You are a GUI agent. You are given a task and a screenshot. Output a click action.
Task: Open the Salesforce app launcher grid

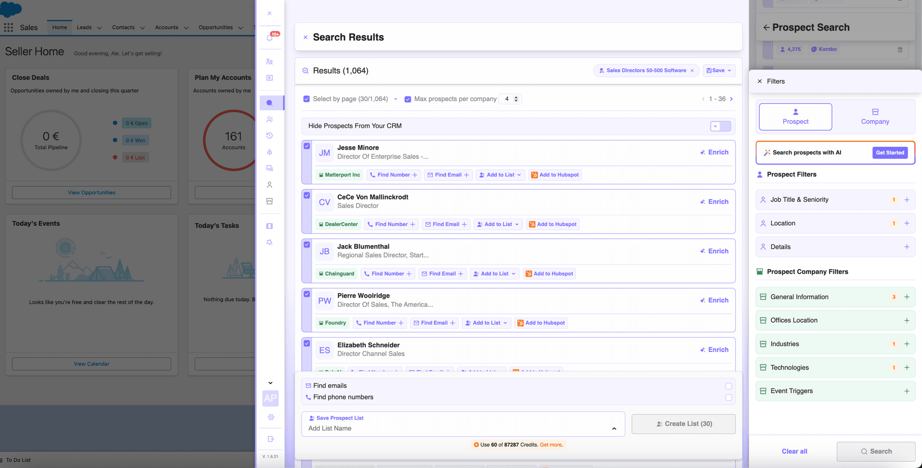coord(9,27)
